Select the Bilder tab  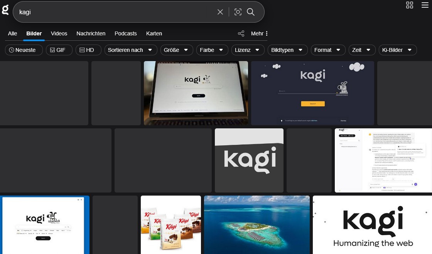coord(34,33)
